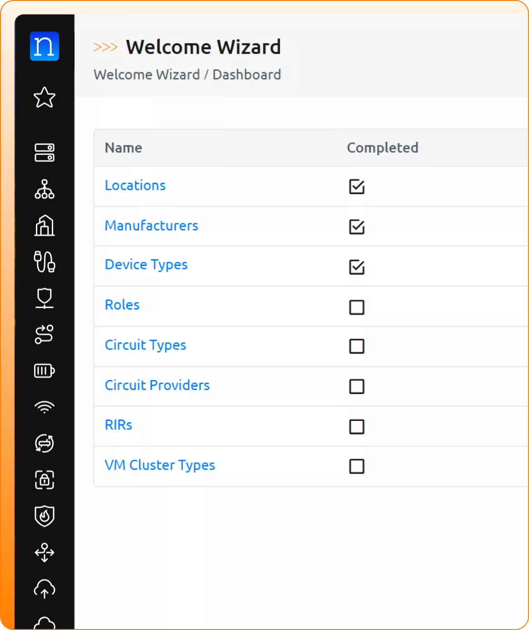529x630 pixels.
Task: Open the cloud upload sidebar icon
Action: pos(45,589)
